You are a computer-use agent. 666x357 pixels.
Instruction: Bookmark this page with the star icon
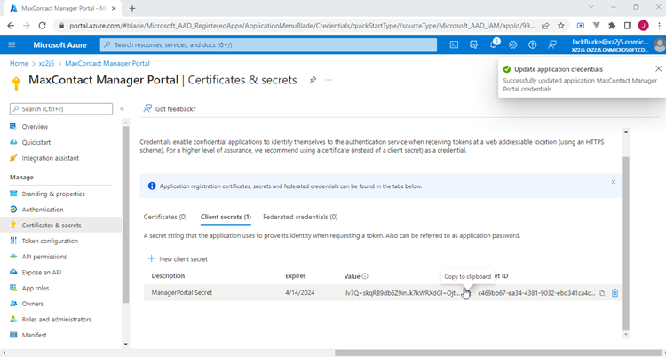[x=560, y=26]
